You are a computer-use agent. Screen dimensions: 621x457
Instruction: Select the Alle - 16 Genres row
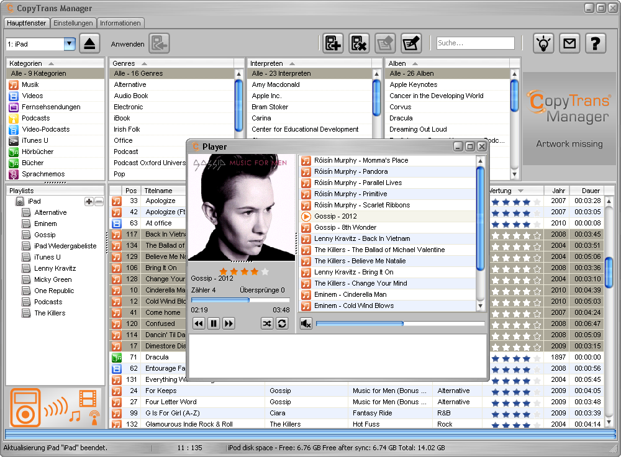tap(172, 74)
